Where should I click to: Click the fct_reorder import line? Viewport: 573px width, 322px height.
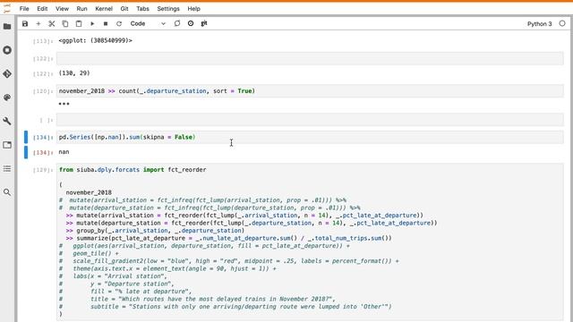133,170
